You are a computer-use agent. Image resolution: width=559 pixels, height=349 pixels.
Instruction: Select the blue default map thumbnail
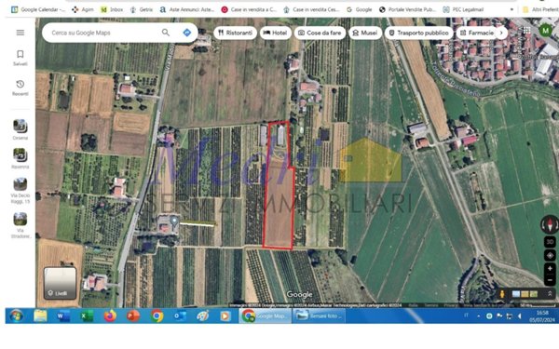tap(516, 294)
